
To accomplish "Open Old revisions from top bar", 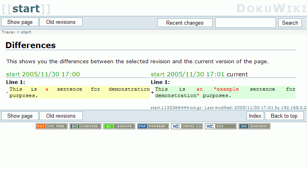I will click(x=61, y=22).
